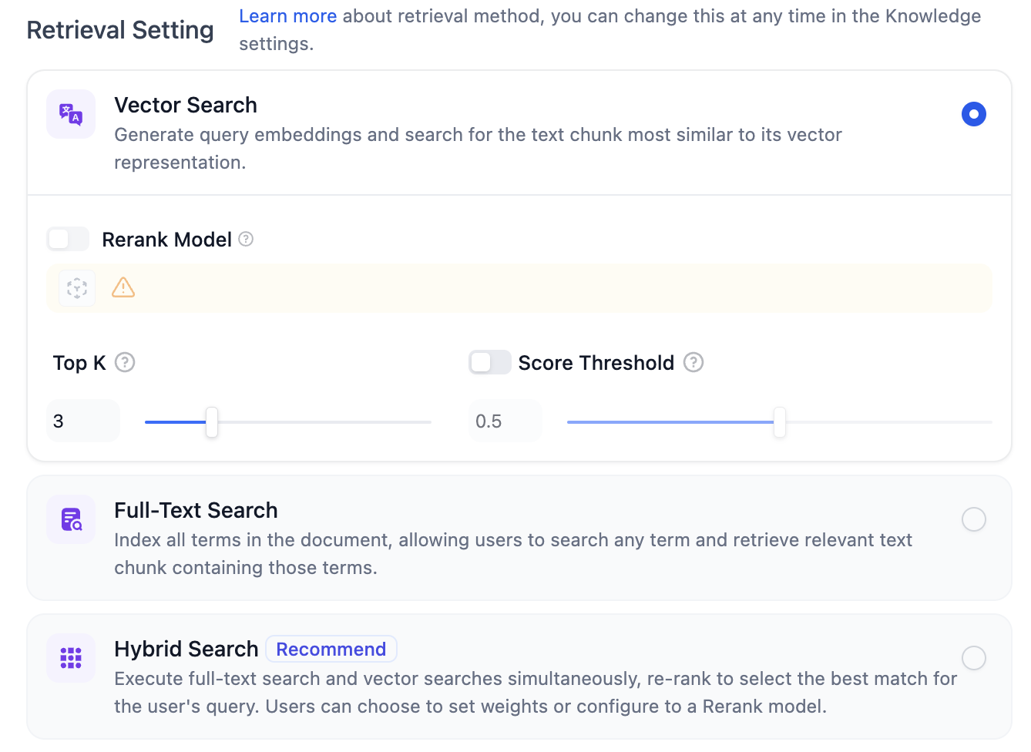
Task: Click the Score Threshold 0.5 input field
Action: (505, 421)
